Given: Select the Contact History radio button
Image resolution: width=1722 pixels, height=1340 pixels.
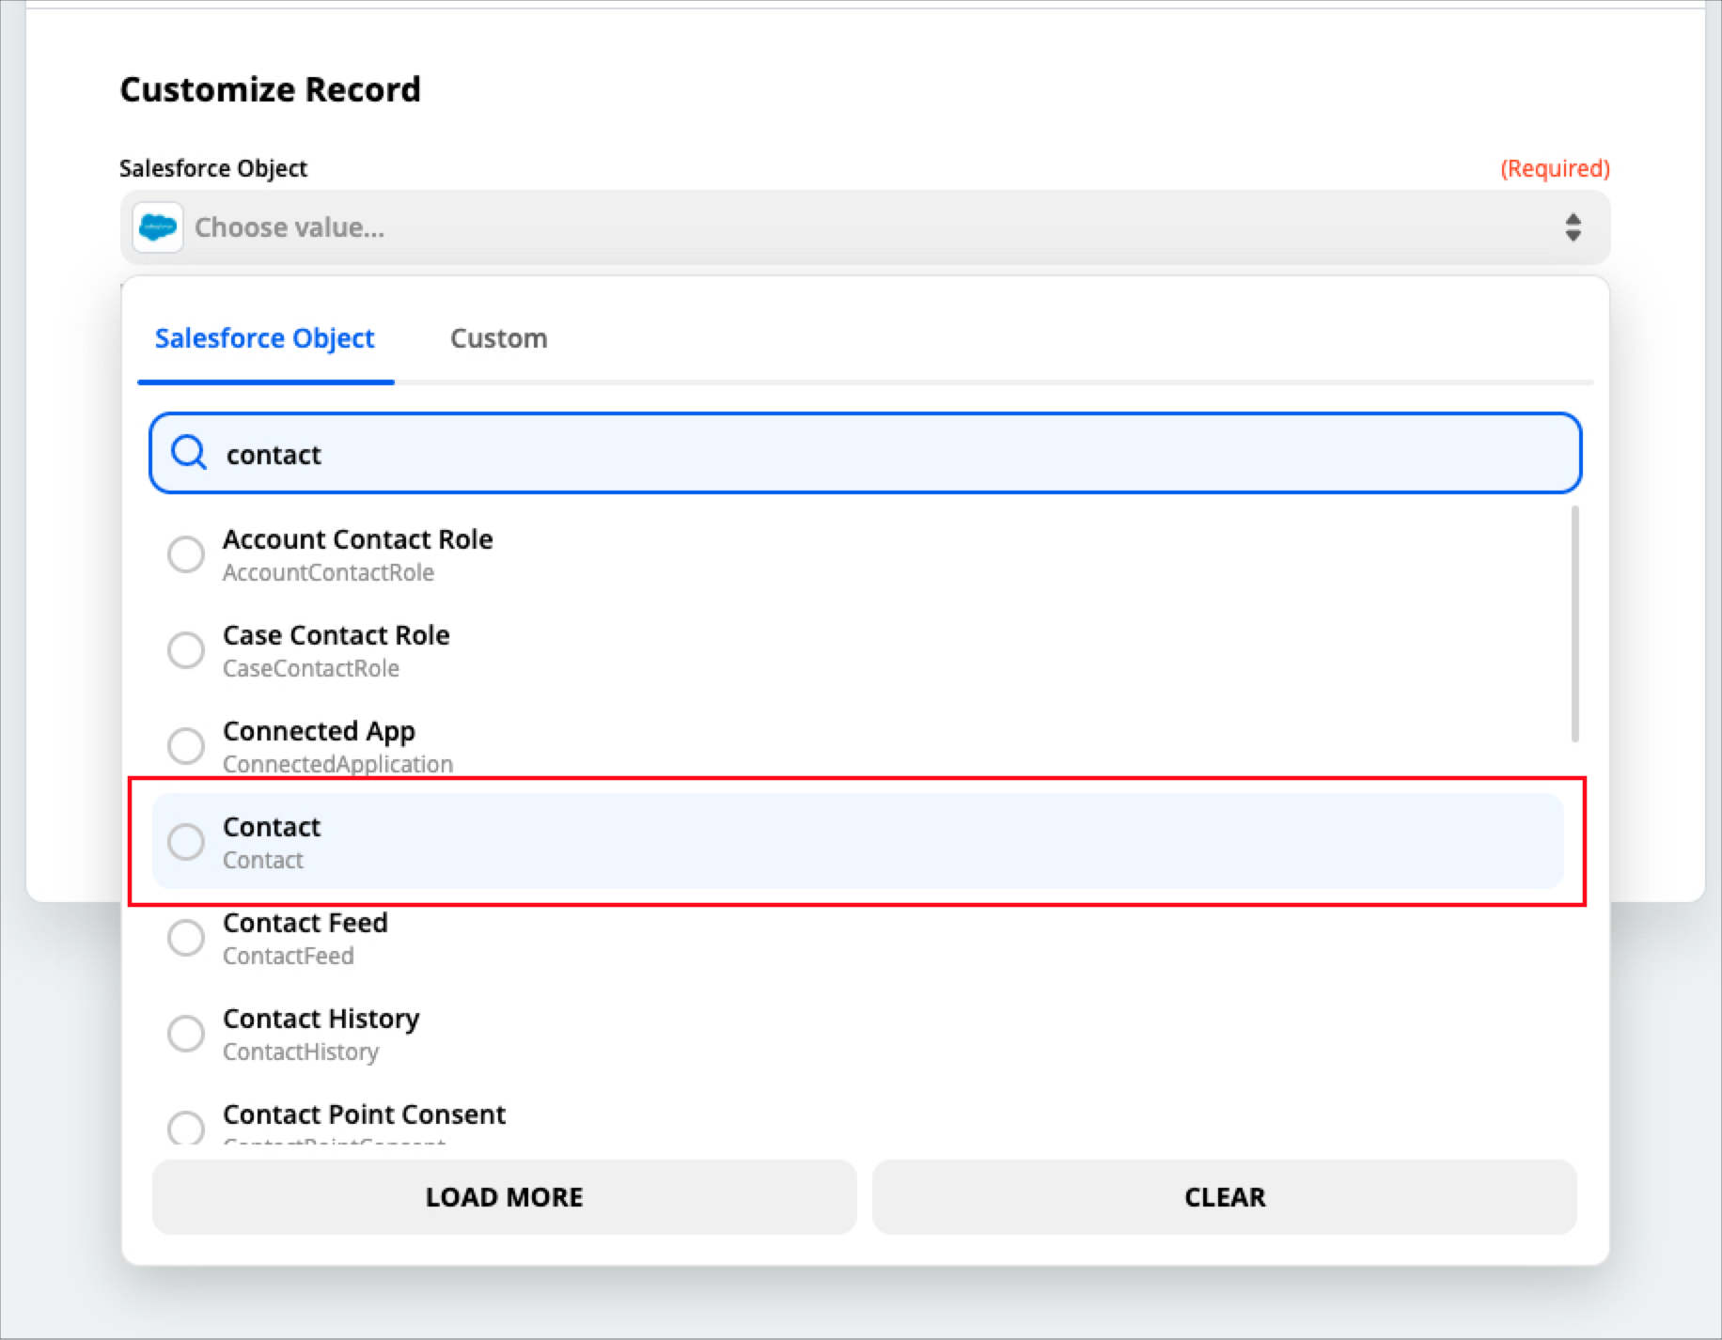Looking at the screenshot, I should pos(185,1034).
